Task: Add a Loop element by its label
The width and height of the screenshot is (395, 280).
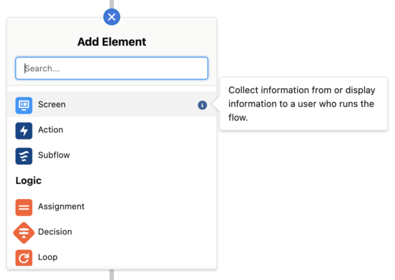Action: pos(48,257)
